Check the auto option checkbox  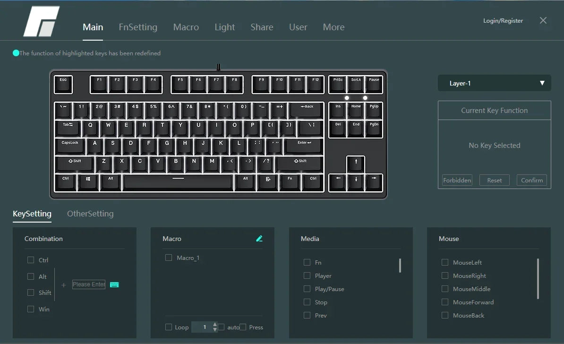[221, 327]
